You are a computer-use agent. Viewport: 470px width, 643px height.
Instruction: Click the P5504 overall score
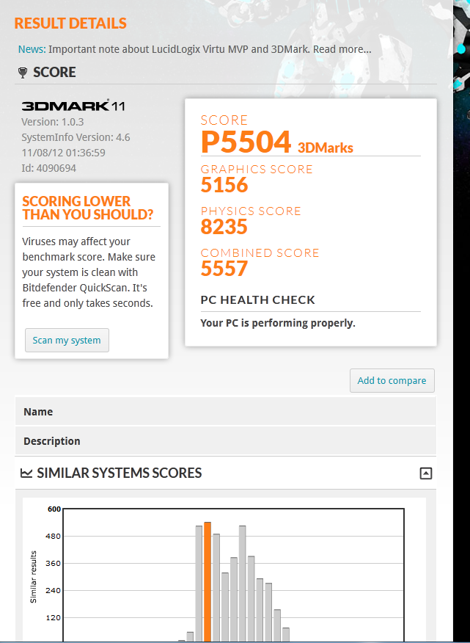coord(246,142)
